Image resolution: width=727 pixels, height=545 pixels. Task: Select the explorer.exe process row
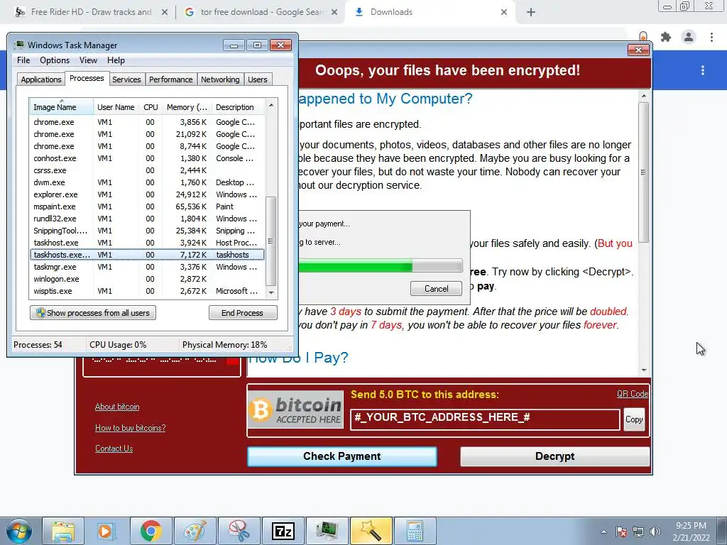147,194
